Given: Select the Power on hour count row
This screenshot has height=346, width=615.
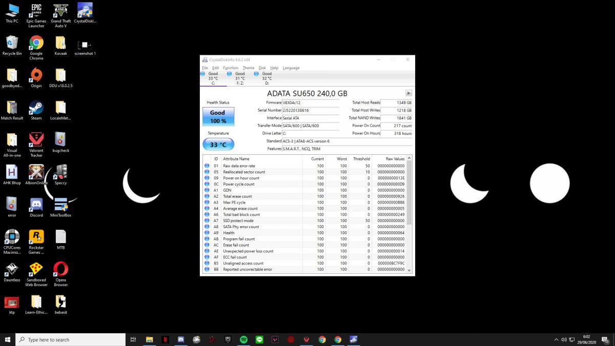Looking at the screenshot, I should click(304, 178).
